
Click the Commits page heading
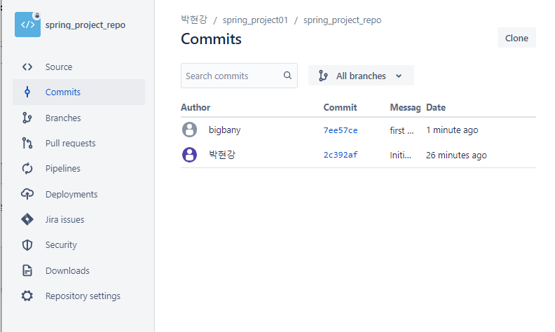211,39
